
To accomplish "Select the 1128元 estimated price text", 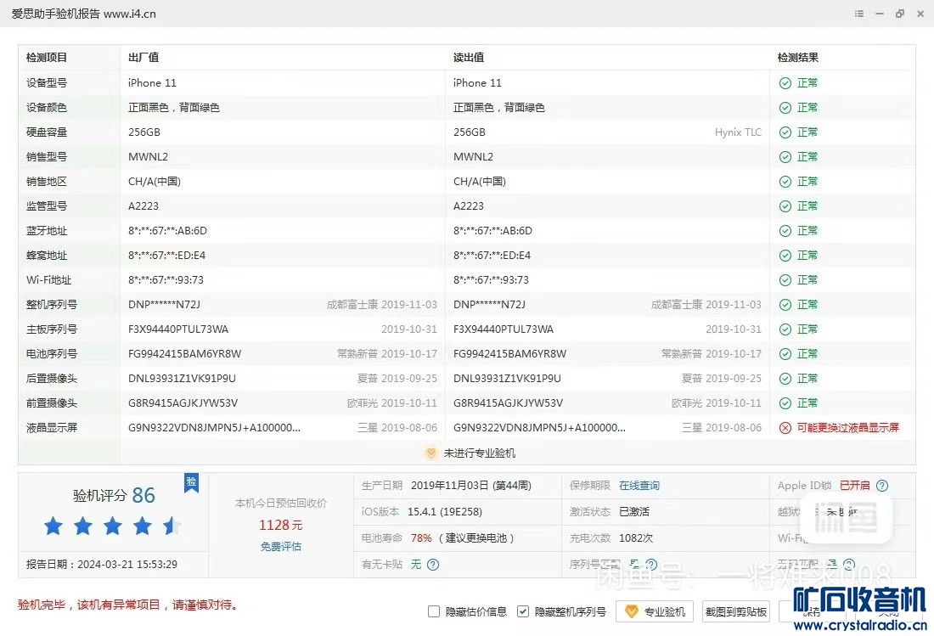I will click(280, 526).
